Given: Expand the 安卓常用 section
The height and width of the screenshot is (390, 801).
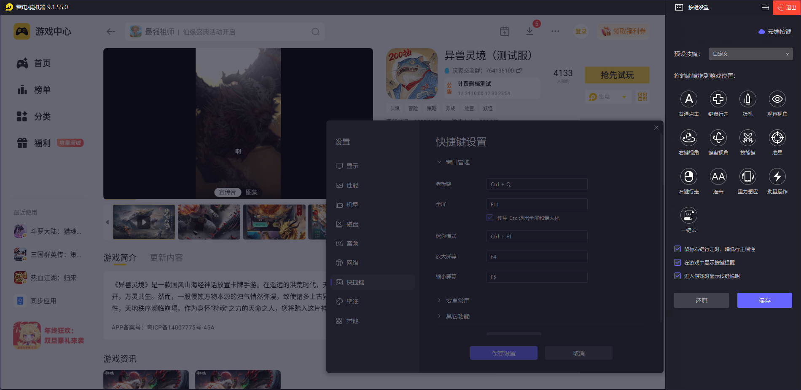Looking at the screenshot, I should (453, 301).
